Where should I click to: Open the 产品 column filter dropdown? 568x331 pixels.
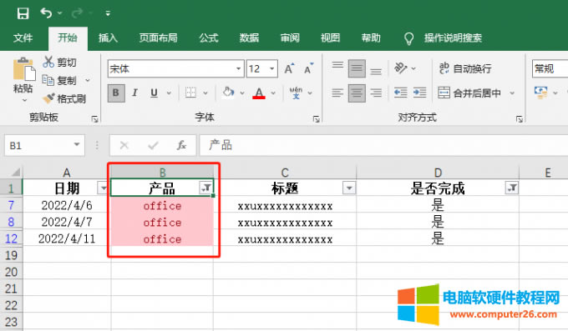[x=205, y=188]
